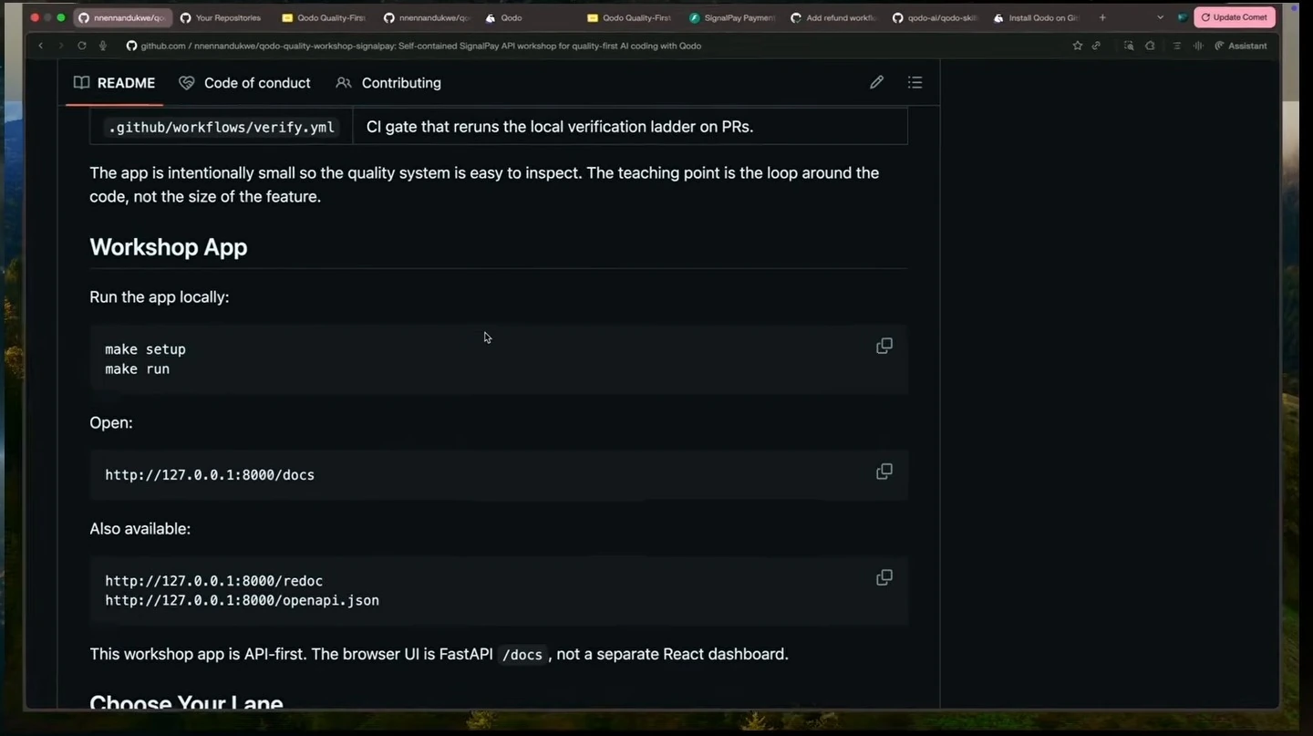The height and width of the screenshot is (736, 1313).
Task: Click the Workshop App heading
Action: 168,247
